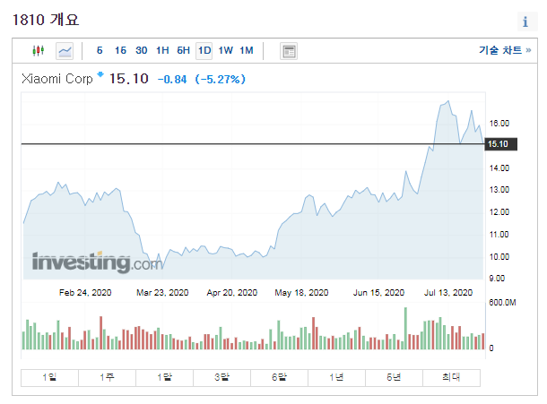Click the Jul 13, 2020 axis date
547x404 pixels.
(448, 292)
